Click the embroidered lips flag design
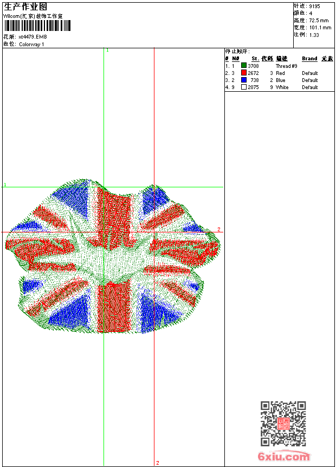Image resolution: width=336 pixels, height=467 pixels. [113, 257]
